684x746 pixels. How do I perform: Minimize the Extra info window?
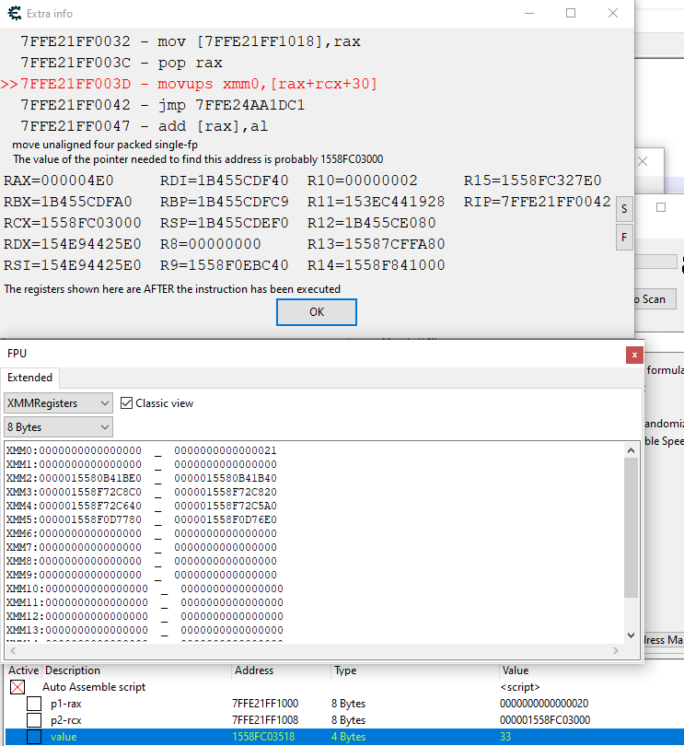coord(528,14)
